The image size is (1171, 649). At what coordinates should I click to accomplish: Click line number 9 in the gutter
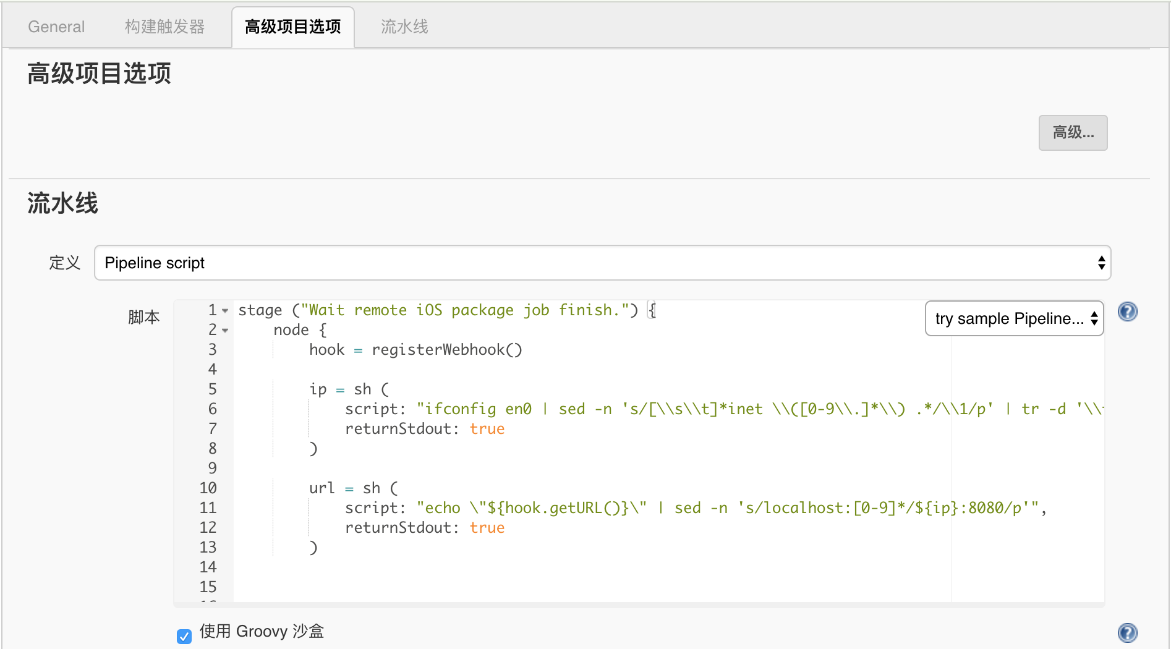click(212, 468)
